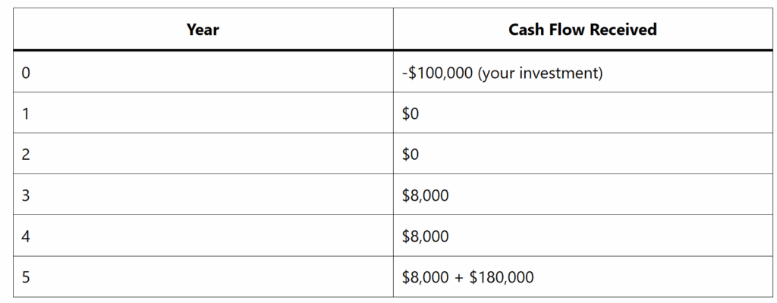
Task: Select the $0 cell for Year 2
Action: (582, 154)
